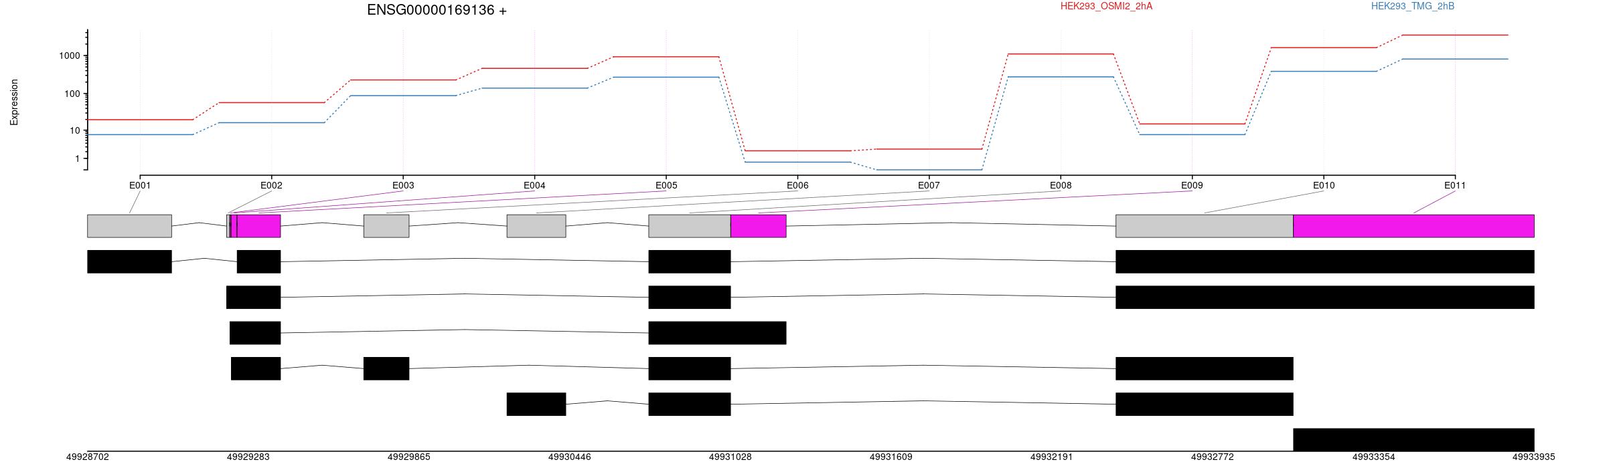
Task: Click the 10 tick on expression axis
Action: (74, 130)
